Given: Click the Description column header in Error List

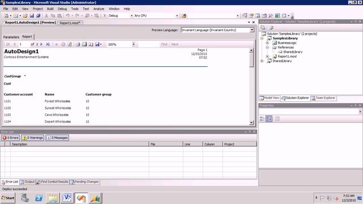Looking at the screenshot, I should click(x=79, y=144).
